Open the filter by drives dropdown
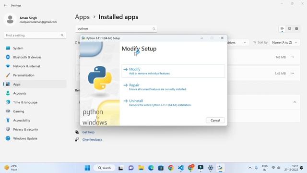Screen dimensions: 307x173 (x=237, y=42)
